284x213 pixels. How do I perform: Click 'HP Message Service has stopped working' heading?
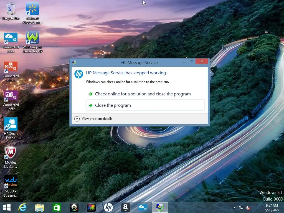[126, 73]
